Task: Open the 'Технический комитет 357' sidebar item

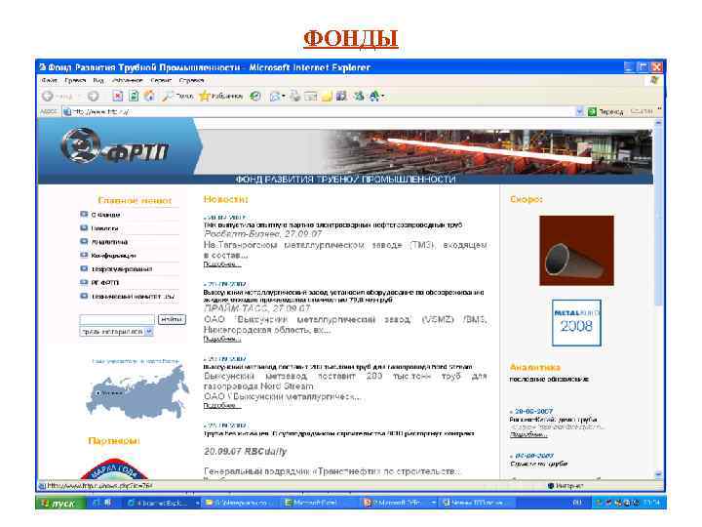Action: (133, 297)
